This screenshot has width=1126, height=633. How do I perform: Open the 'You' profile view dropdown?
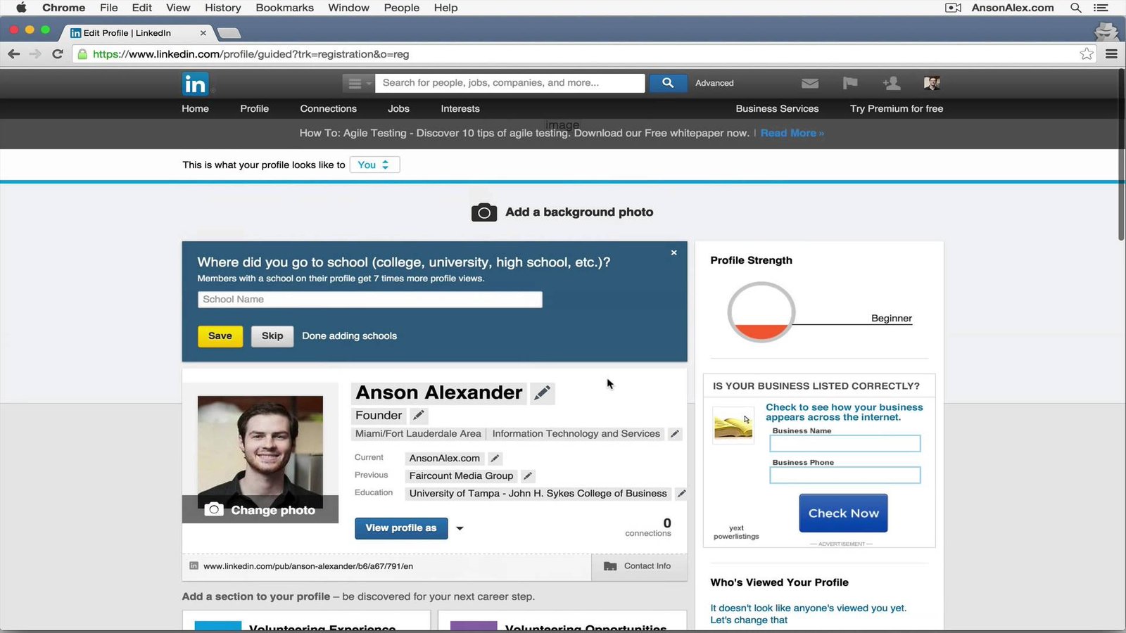click(x=374, y=165)
